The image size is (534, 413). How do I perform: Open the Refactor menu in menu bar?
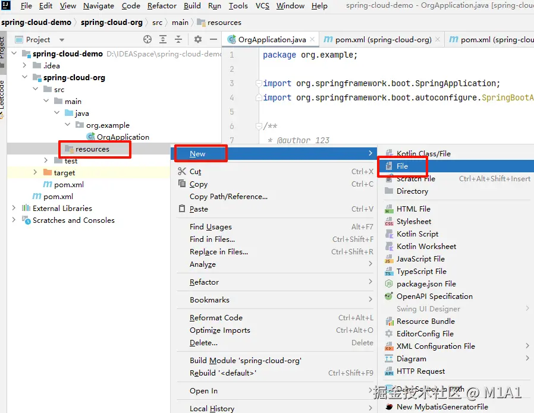162,6
